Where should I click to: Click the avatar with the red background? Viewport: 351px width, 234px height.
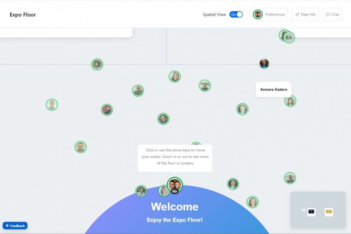pyautogui.click(x=107, y=110)
